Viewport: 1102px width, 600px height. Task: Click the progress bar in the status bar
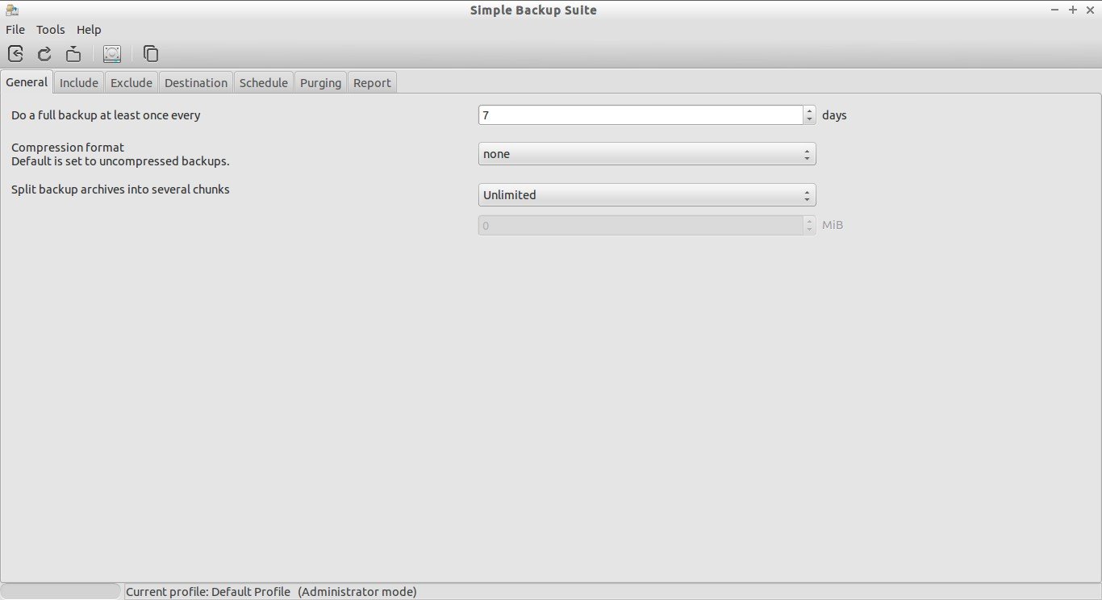pyautogui.click(x=61, y=591)
